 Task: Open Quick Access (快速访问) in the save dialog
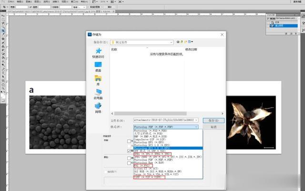point(98,53)
